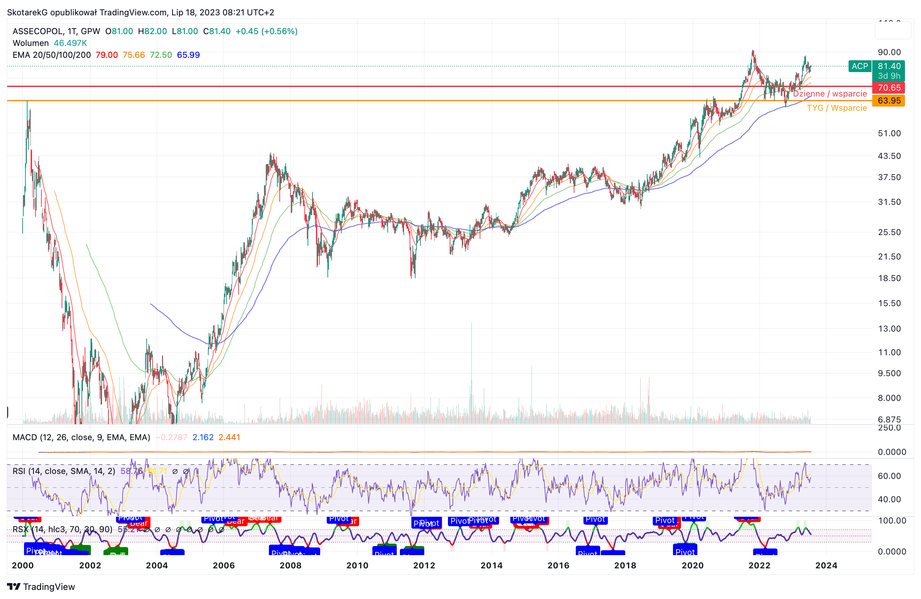Screen dimensions: 921x599
Task: Click the Wolumen indicator label
Action: coord(31,43)
